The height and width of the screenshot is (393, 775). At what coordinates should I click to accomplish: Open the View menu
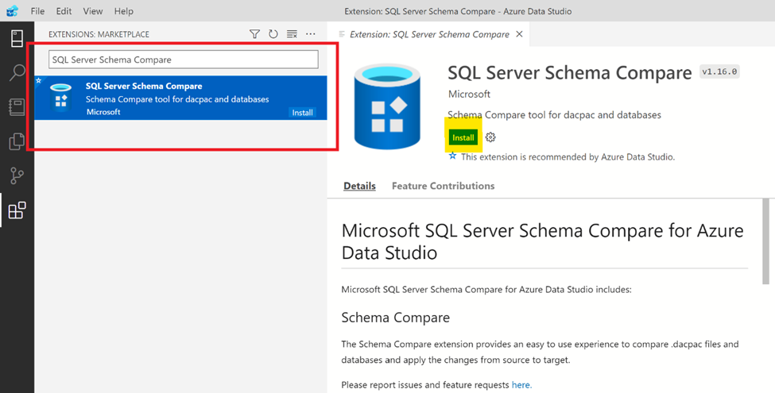[x=93, y=12]
